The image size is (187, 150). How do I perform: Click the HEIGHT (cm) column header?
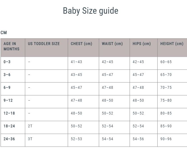pos(172,44)
